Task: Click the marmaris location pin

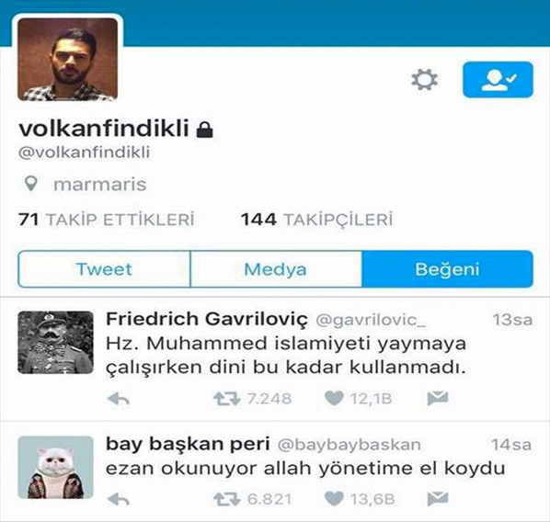Action: click(x=31, y=184)
